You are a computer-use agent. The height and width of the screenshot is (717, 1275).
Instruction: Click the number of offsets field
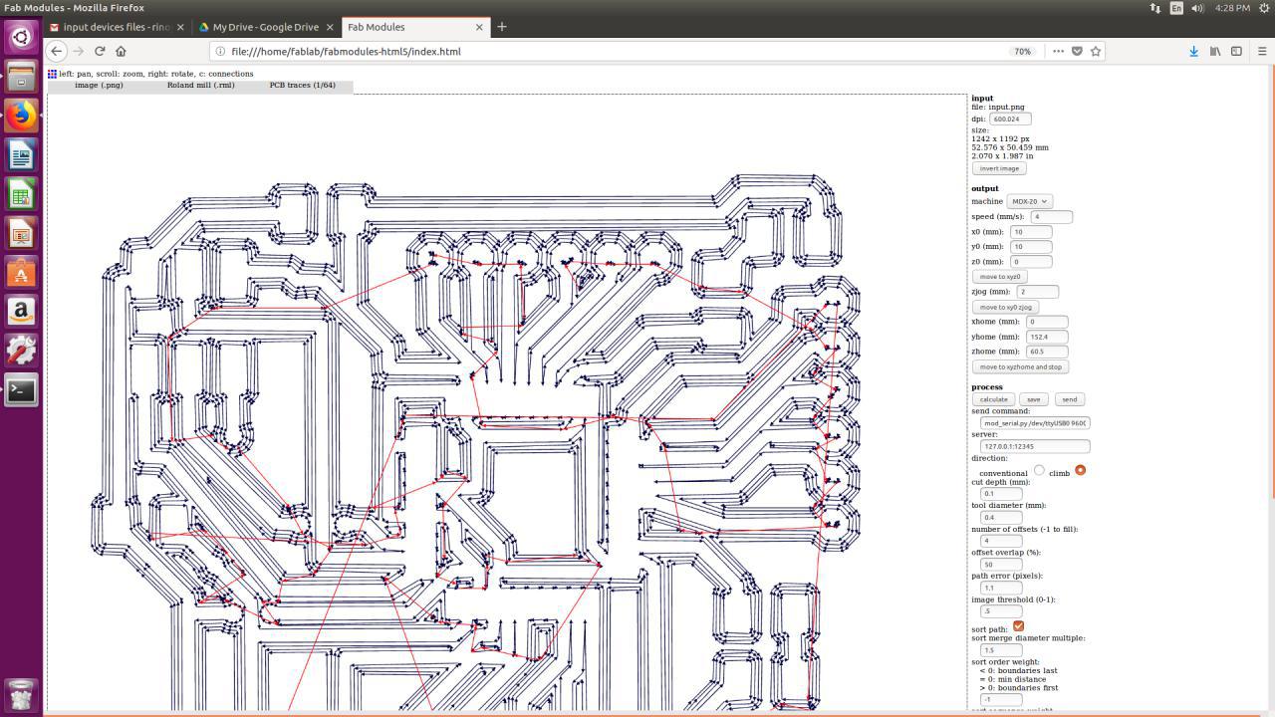point(1001,541)
